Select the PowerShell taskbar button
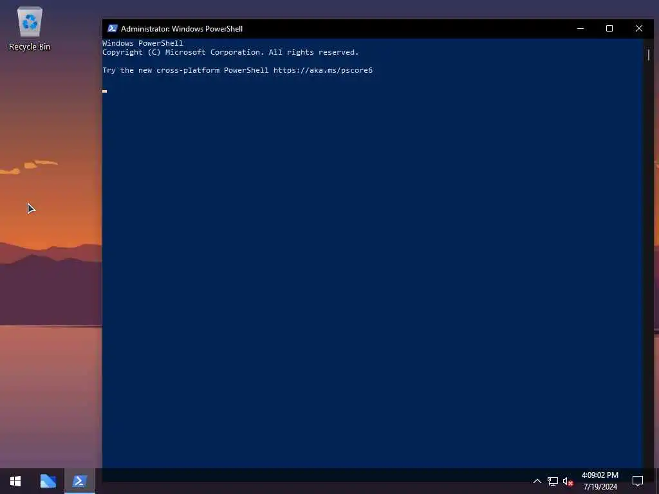The width and height of the screenshot is (659, 494). coord(80,481)
